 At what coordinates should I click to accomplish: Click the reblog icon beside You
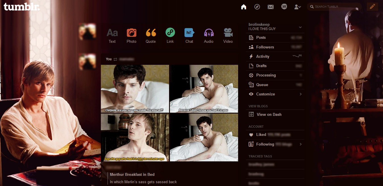click(x=115, y=59)
